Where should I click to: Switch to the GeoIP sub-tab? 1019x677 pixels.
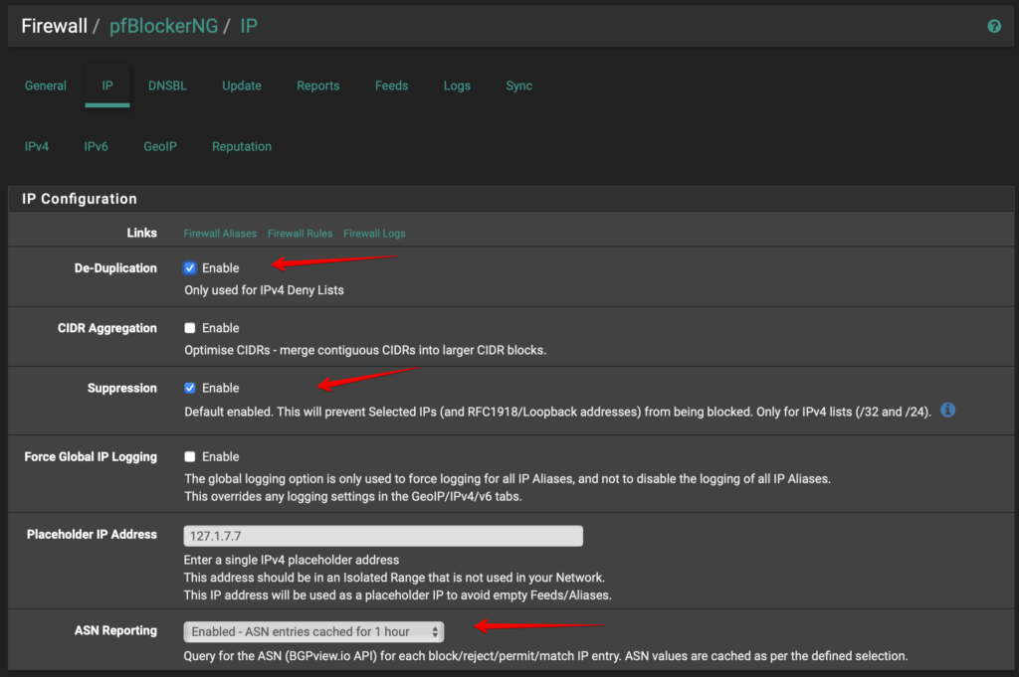click(160, 147)
